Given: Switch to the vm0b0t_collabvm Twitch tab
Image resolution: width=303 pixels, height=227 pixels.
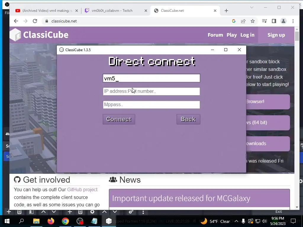Looking at the screenshot, I should [116, 11].
